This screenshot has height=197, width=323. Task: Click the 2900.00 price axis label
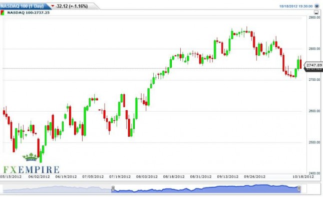pos(314,18)
